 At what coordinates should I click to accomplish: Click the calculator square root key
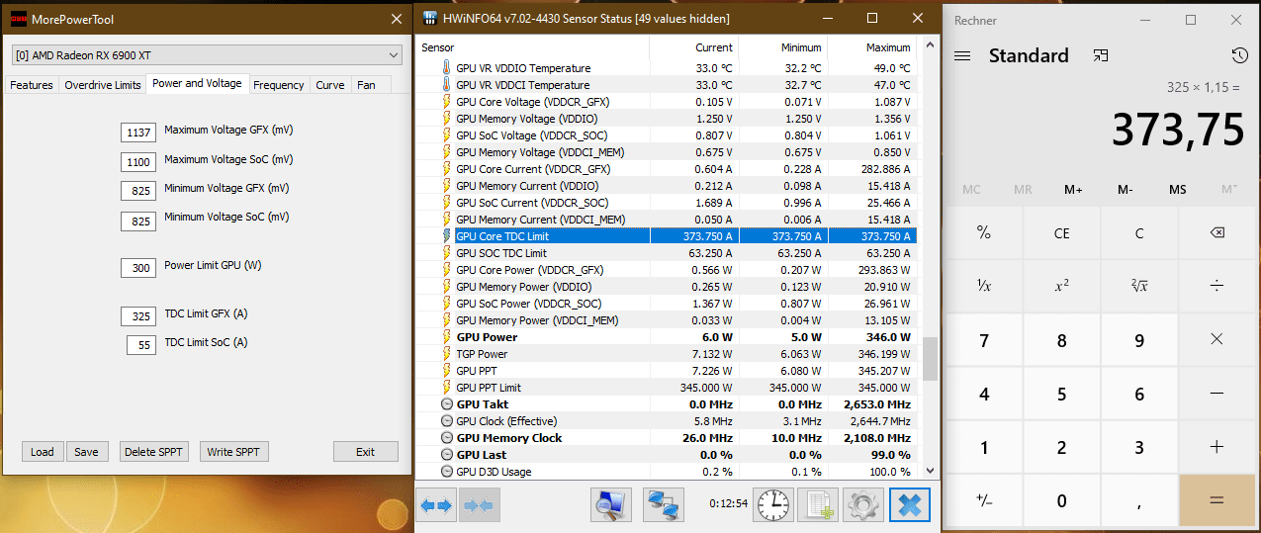[x=1139, y=286]
